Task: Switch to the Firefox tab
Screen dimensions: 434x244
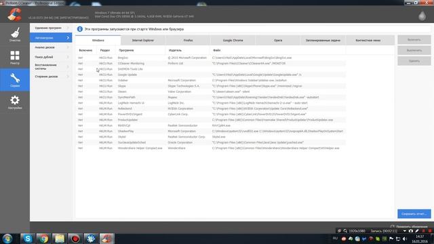Action: click(x=188, y=40)
